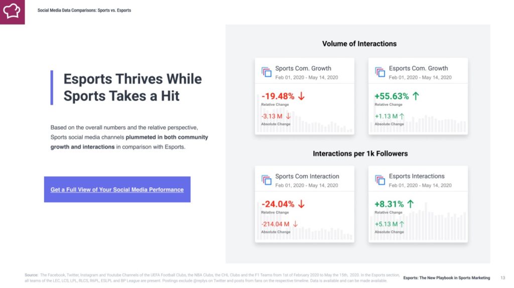This screenshot has width=514, height=288.
Task: Click the Sports Com Interaction card icon
Action: click(x=266, y=180)
